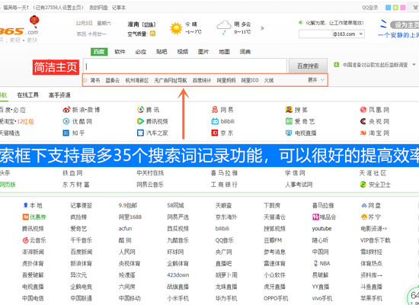Click the 网盘 cloud icon
Image resolution: width=419 pixels, height=305 pixels.
tap(364, 205)
